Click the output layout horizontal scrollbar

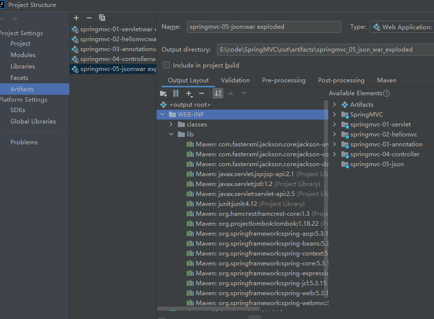(x=208, y=309)
